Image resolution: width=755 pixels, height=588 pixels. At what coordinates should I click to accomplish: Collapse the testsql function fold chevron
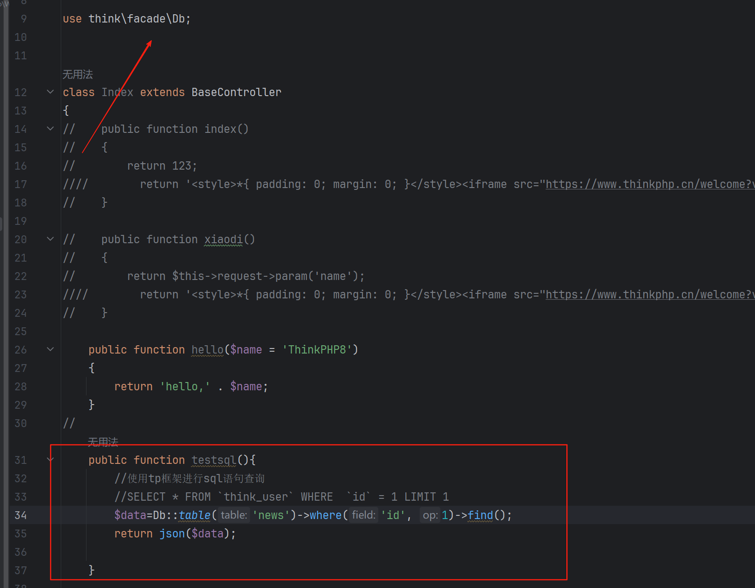pos(50,460)
